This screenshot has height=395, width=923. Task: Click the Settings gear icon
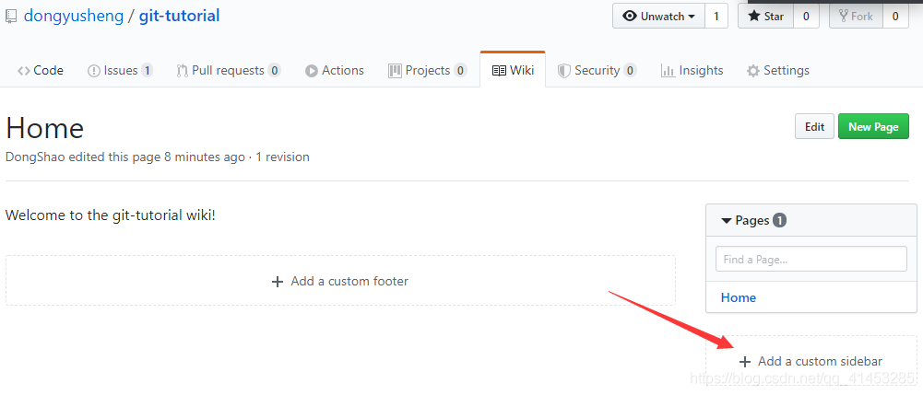[753, 71]
